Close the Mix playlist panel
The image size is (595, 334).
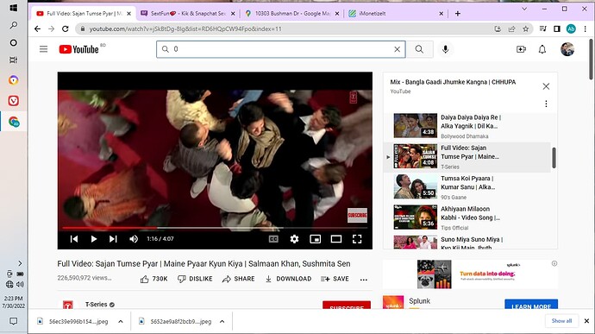(x=546, y=86)
